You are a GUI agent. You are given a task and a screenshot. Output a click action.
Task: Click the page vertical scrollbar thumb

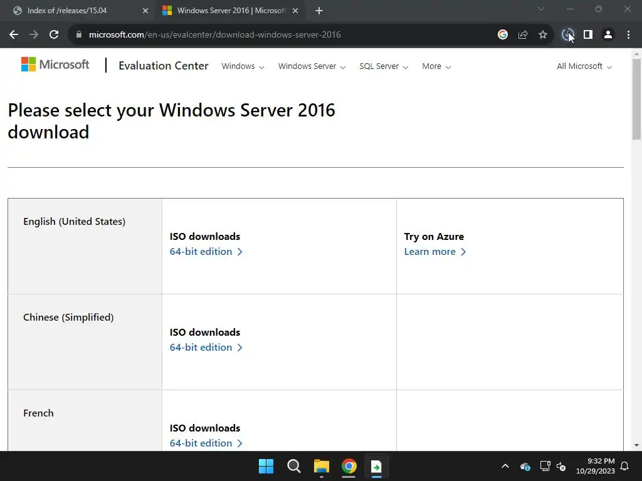click(x=637, y=100)
